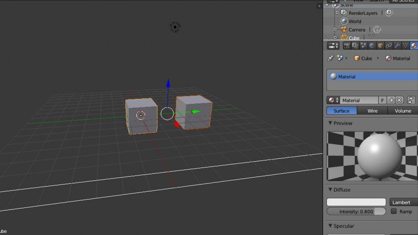This screenshot has width=418, height=235.
Task: Open the Constraints properties tab chain icon
Action: point(389,46)
